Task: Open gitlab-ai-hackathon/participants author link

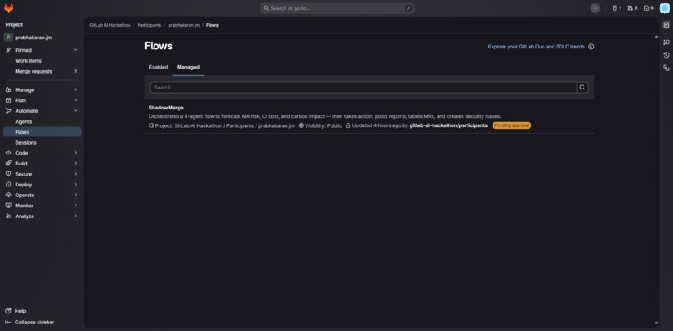Action: pos(448,125)
